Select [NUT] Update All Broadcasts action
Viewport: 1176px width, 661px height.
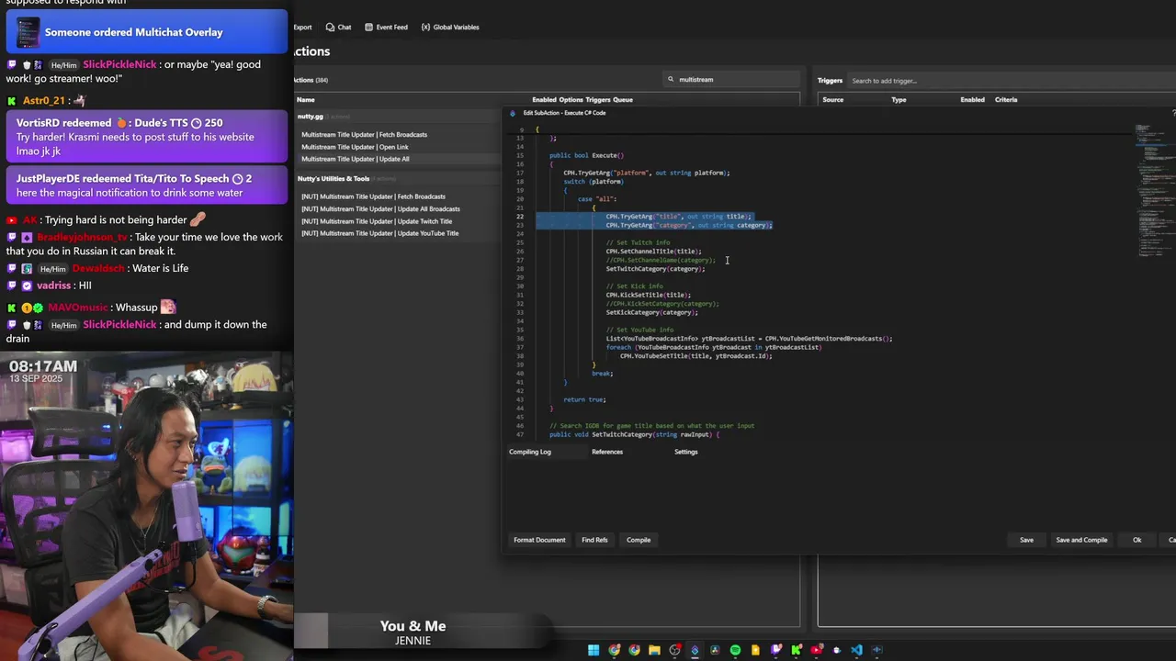(x=380, y=208)
